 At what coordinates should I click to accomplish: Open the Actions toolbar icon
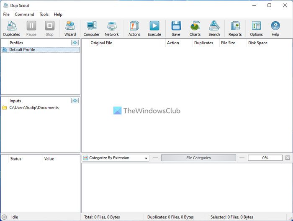point(134,28)
